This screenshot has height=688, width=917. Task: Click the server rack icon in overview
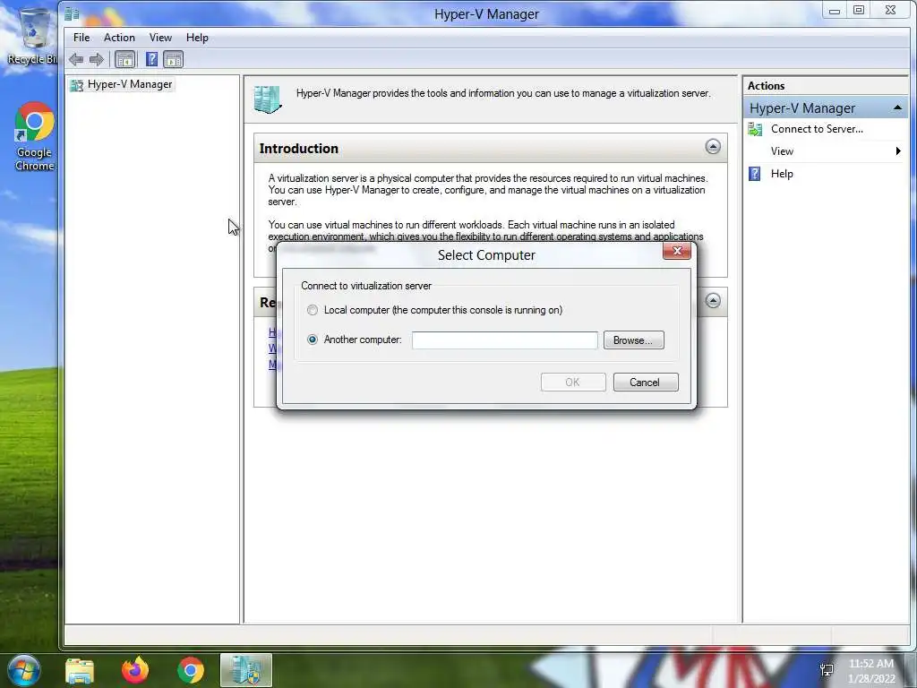tap(268, 99)
